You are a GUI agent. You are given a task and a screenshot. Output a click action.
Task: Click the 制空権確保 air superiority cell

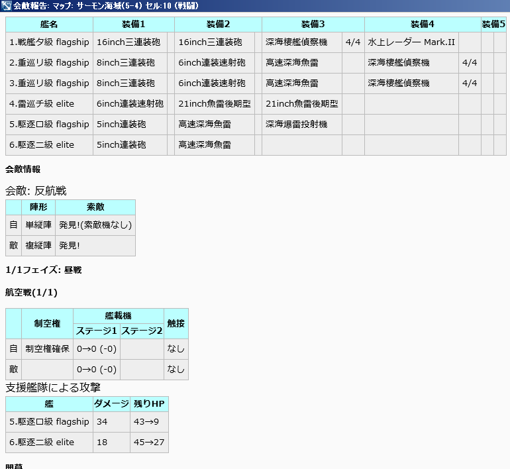47,349
